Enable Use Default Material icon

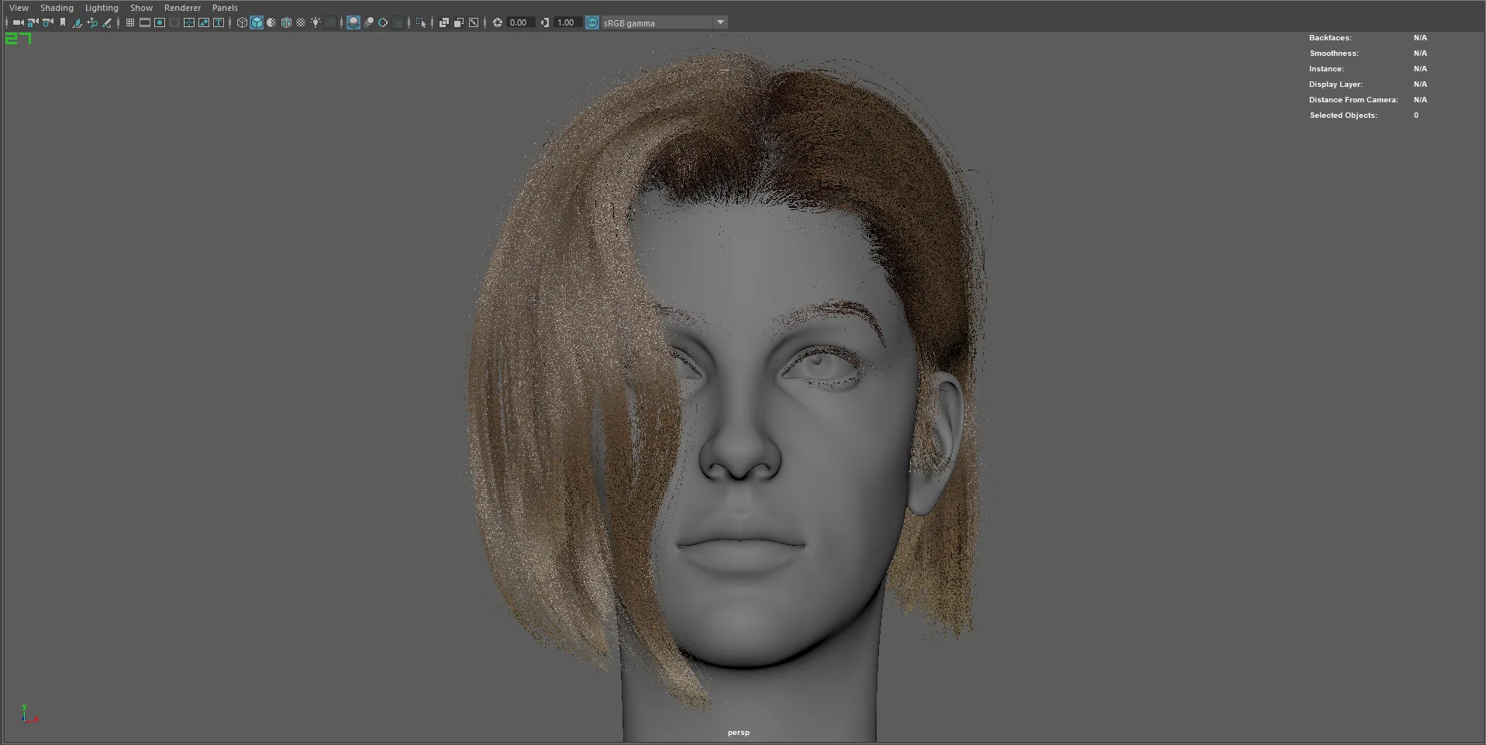[x=271, y=22]
